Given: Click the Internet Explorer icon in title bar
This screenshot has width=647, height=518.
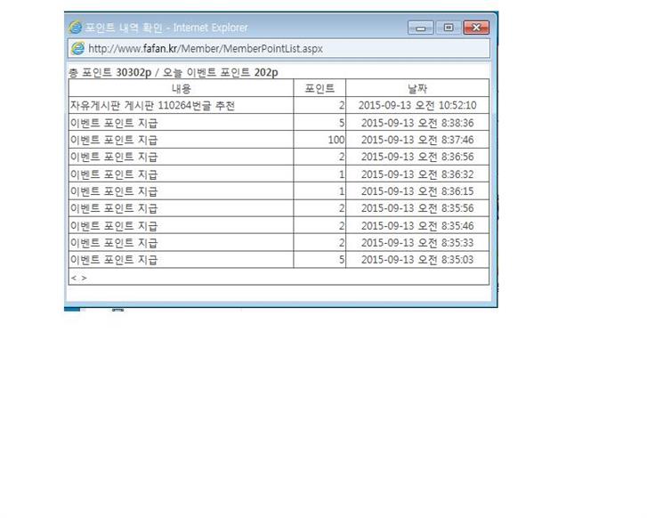Looking at the screenshot, I should 76,28.
